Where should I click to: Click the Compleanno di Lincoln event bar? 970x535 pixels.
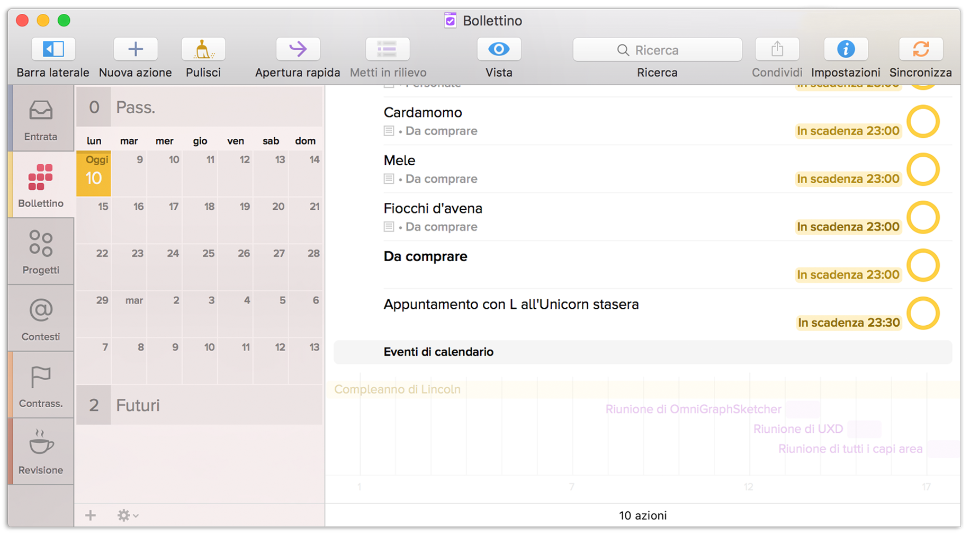(398, 389)
